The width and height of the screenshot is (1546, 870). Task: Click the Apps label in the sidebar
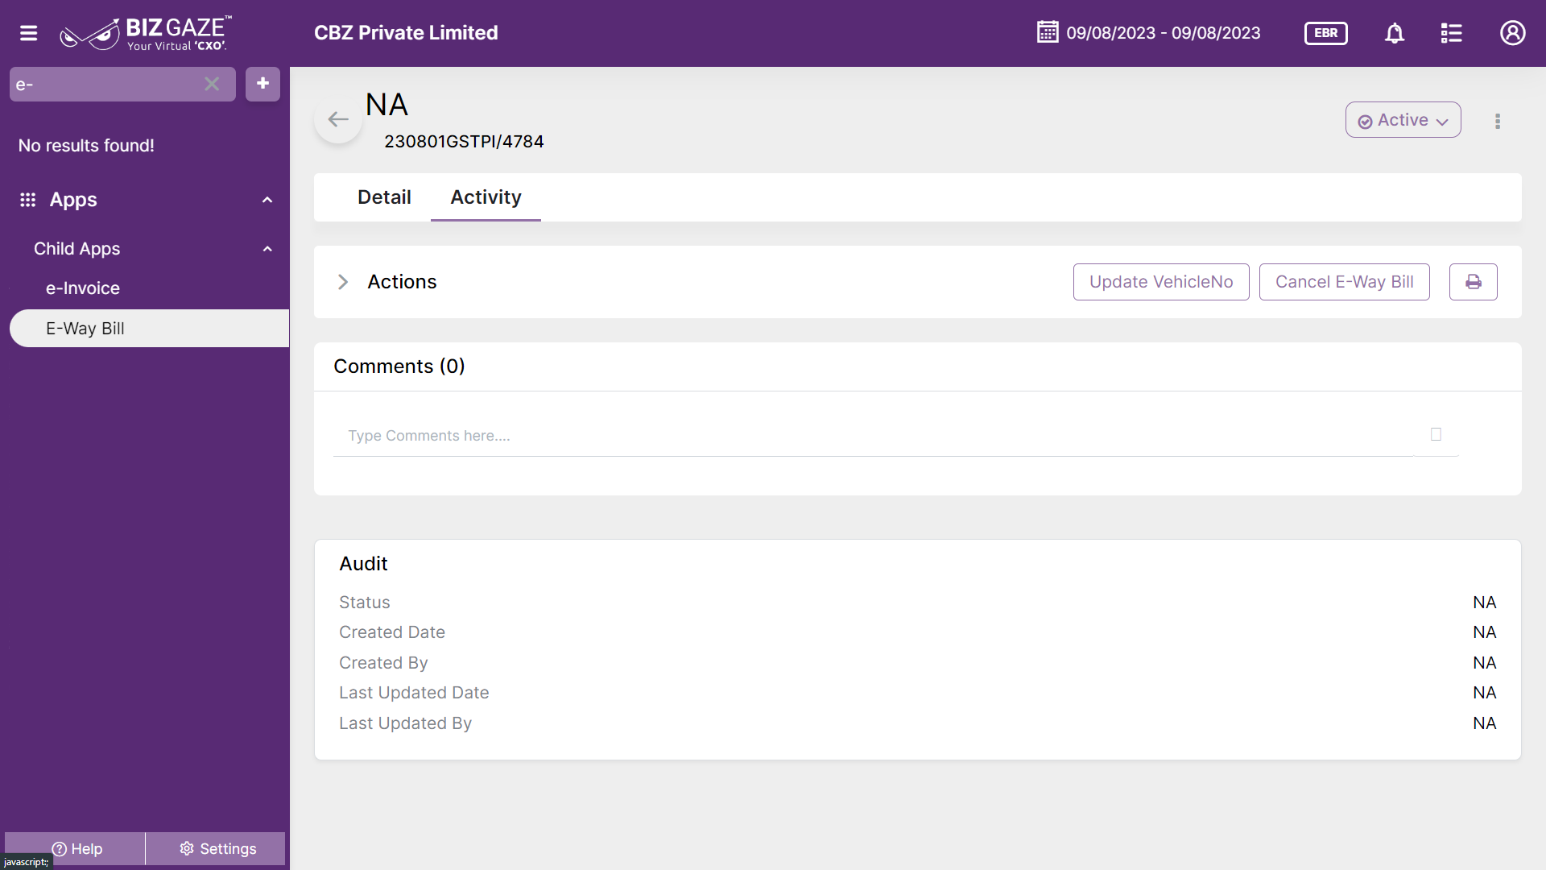(73, 200)
